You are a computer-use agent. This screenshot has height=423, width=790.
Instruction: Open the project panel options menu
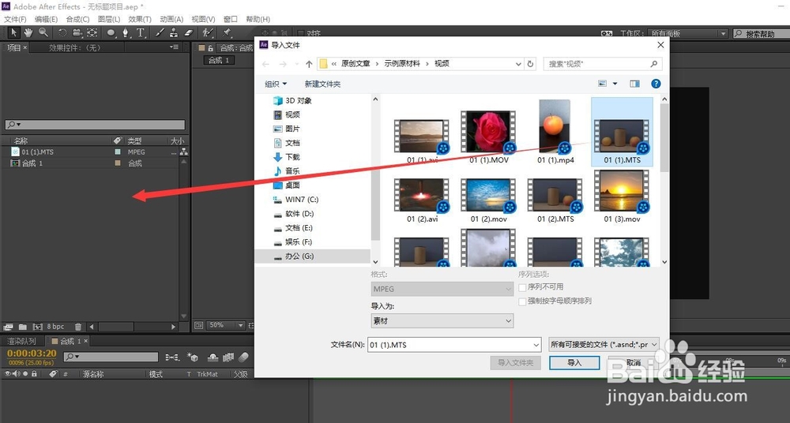pyautogui.click(x=174, y=47)
